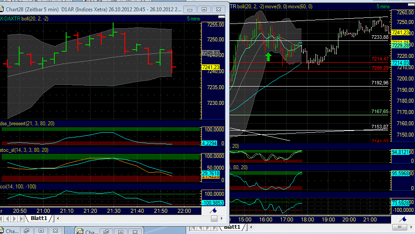Image resolution: width=415 pixels, height=234 pixels.
Task: Click the red 7206,29 horizontal line label
Action: point(380,68)
